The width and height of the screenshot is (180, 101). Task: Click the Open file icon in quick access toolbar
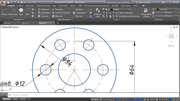coord(12,2)
